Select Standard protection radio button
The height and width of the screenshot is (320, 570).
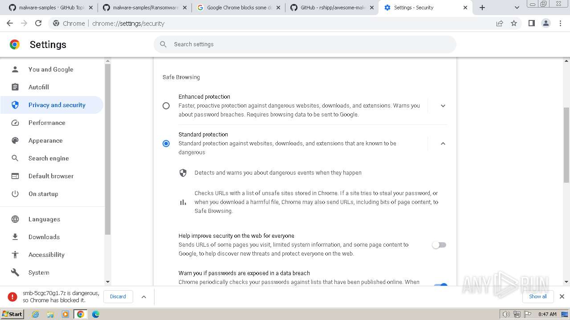pos(166,144)
